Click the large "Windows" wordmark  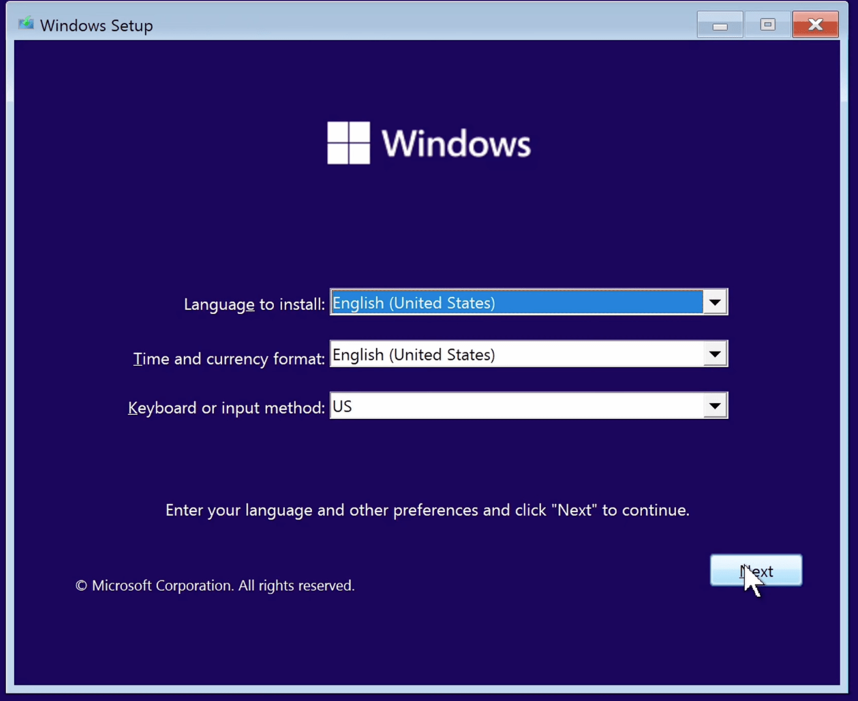click(x=456, y=144)
